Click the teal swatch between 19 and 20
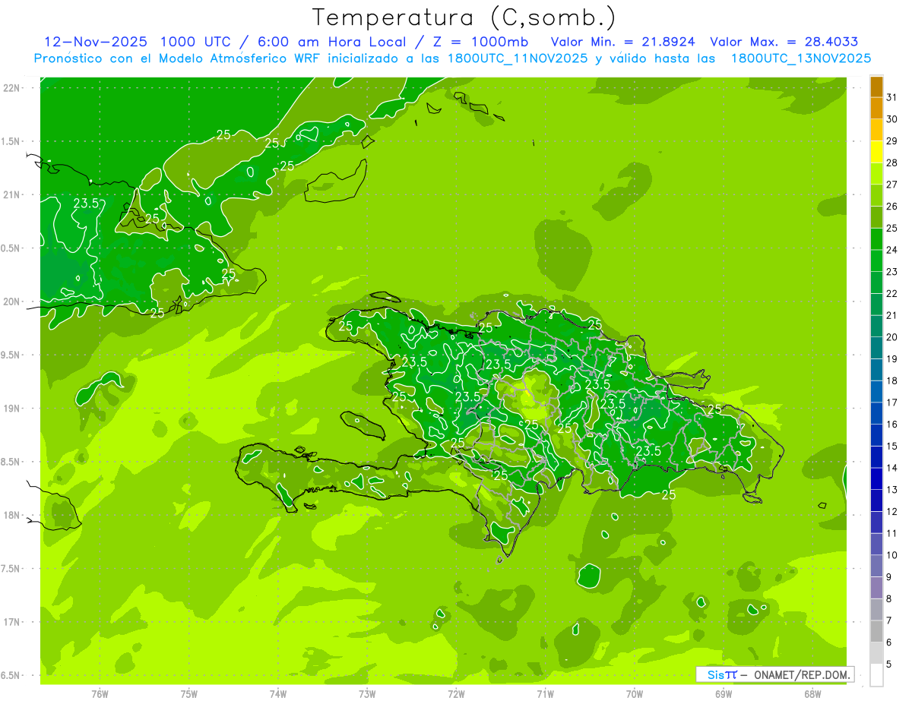 point(876,349)
